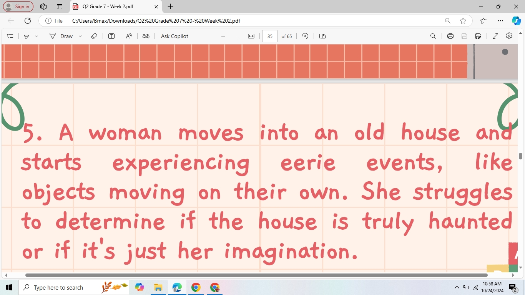Open Ask Copilot in the PDF toolbar
The height and width of the screenshot is (295, 525).
pos(174,36)
